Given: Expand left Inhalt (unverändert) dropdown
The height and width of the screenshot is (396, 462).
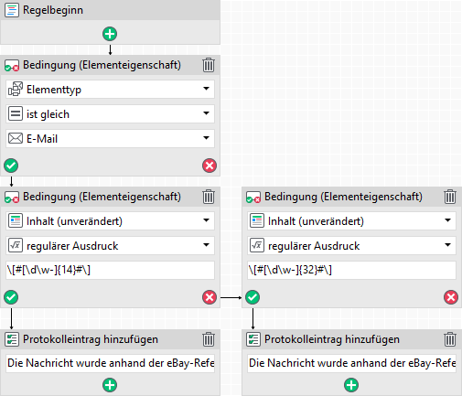Looking at the screenshot, I should tap(110, 221).
